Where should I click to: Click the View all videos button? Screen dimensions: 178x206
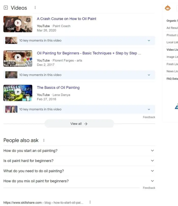tap(79, 124)
